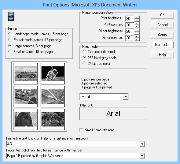Open the Frame title text dropdown arrow
This screenshot has width=180, height=164.
click(142, 144)
